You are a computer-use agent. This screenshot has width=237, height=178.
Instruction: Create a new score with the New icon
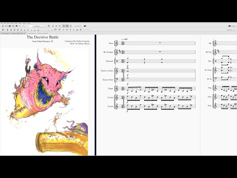[3, 26]
